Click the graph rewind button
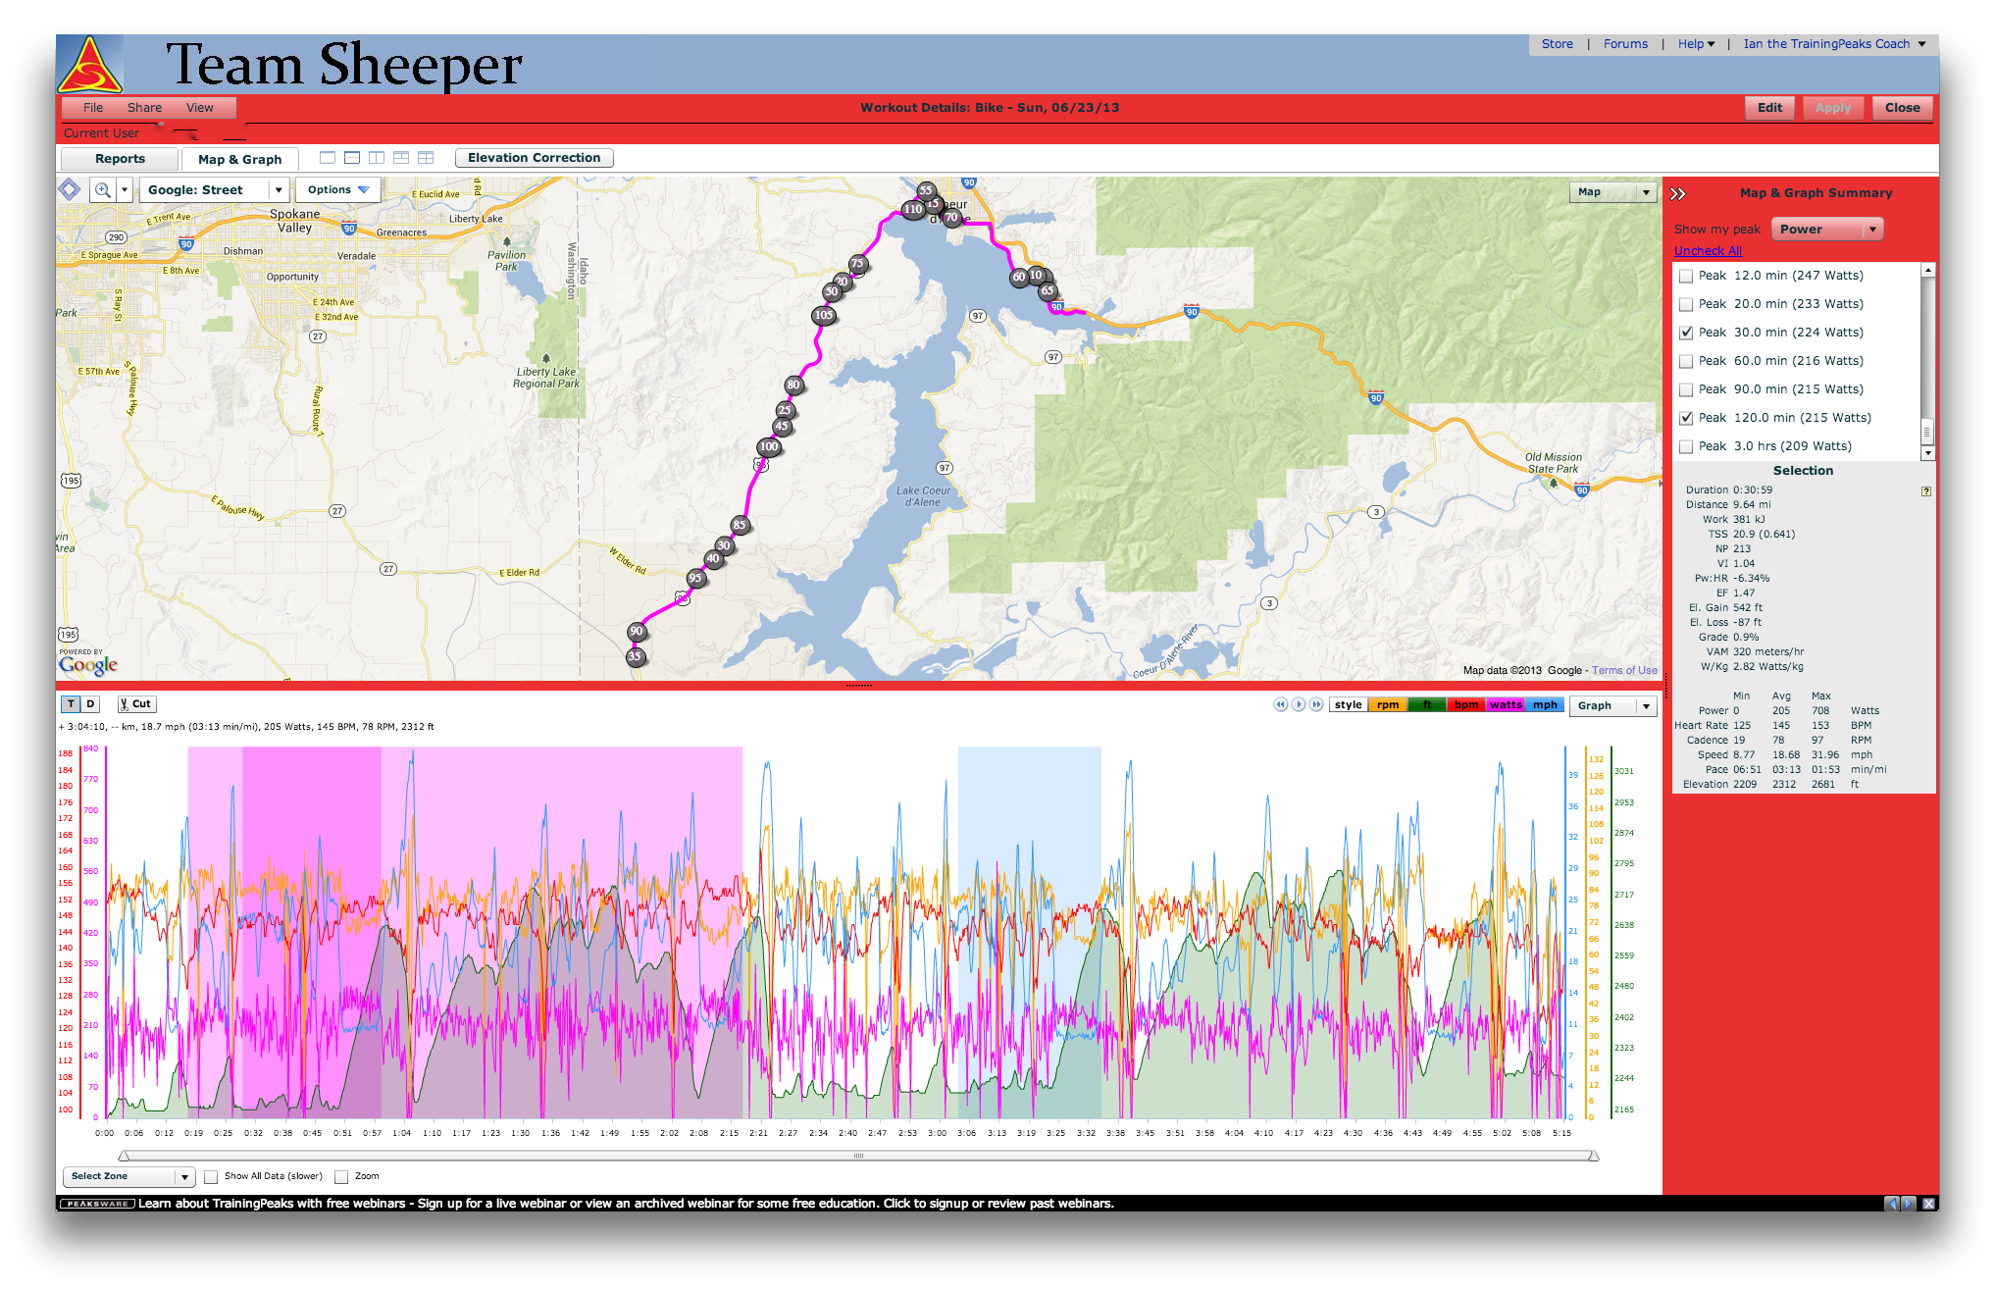Screen dimensions: 1995x1289 pyautogui.click(x=1280, y=704)
